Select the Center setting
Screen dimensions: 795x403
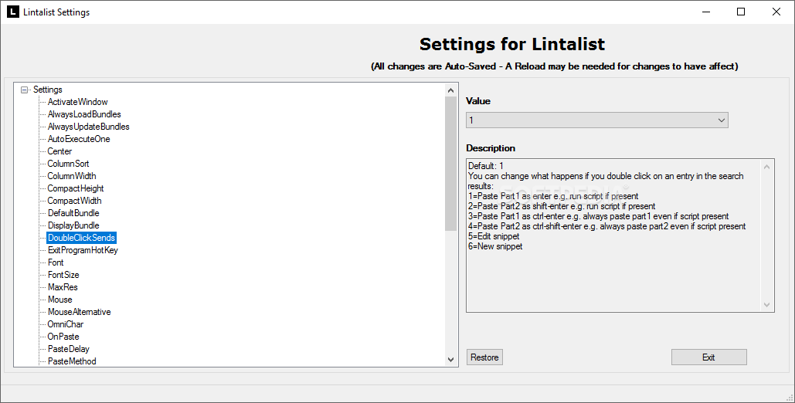coord(59,151)
